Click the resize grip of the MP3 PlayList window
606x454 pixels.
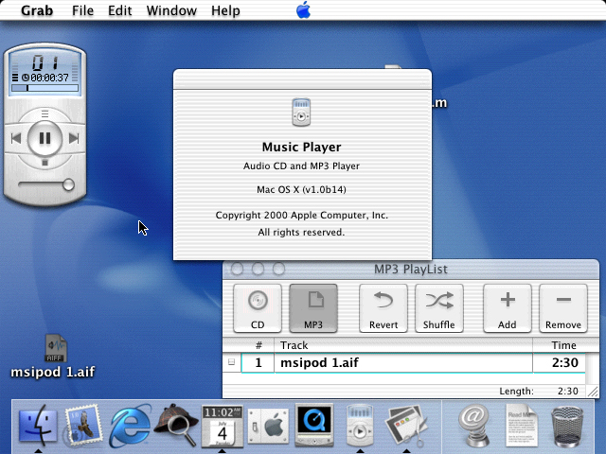tap(593, 393)
